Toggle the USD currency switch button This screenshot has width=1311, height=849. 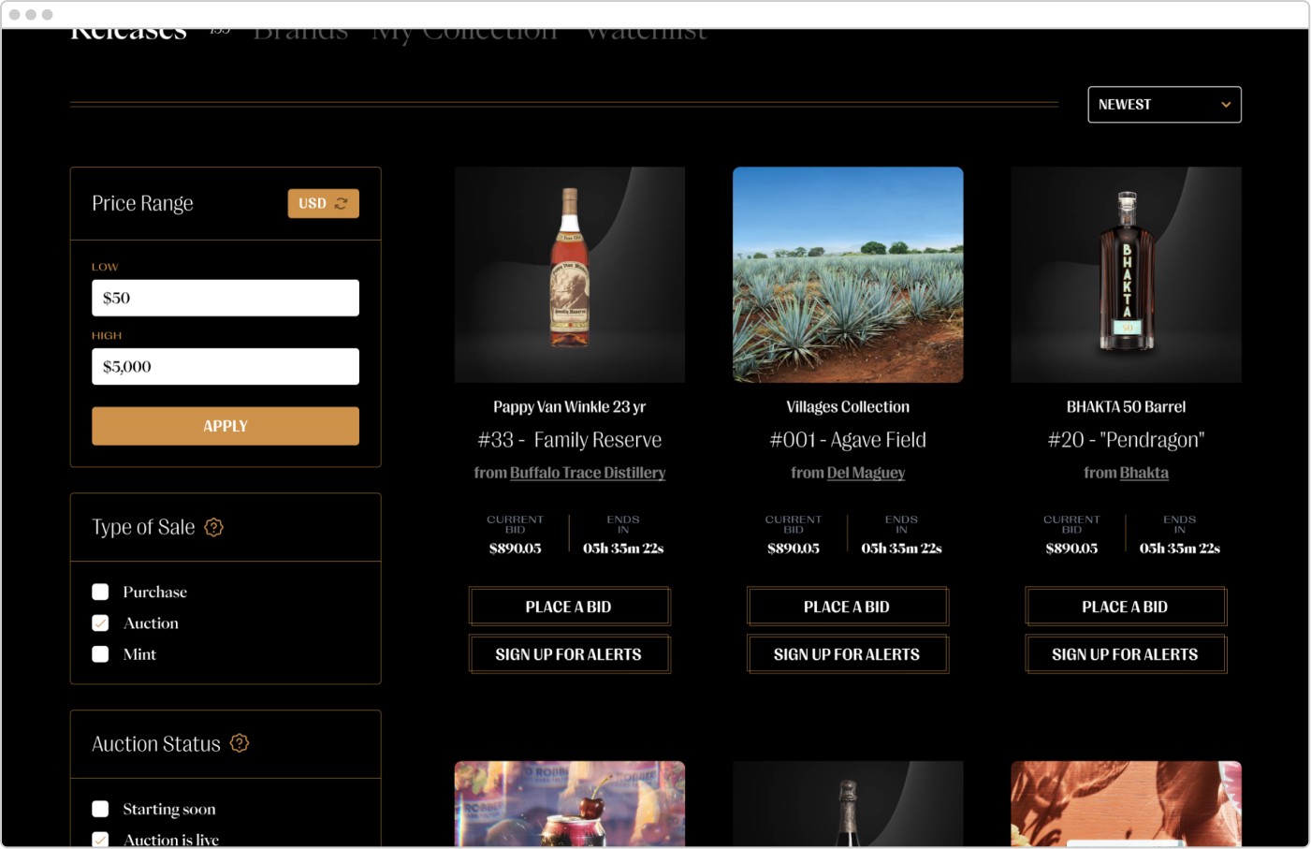(323, 203)
